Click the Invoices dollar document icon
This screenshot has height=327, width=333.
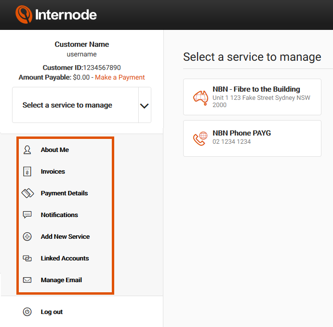pos(27,172)
